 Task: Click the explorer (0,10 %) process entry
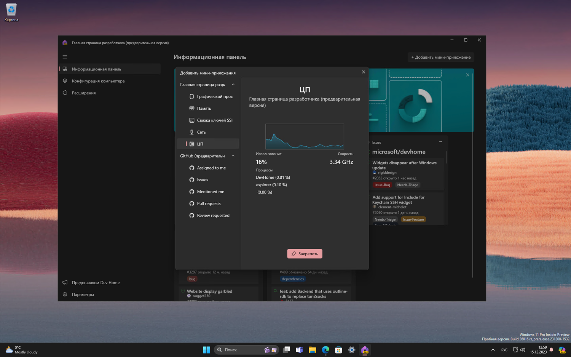click(271, 185)
